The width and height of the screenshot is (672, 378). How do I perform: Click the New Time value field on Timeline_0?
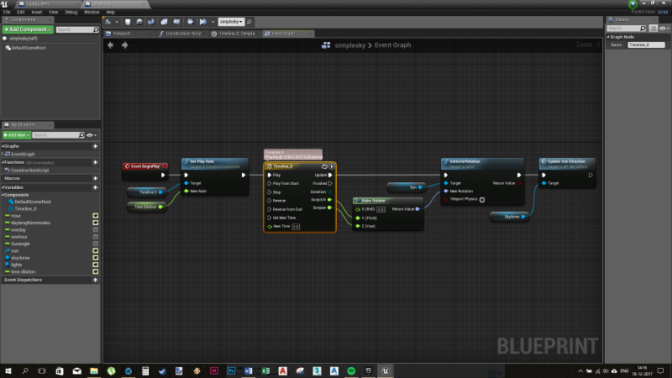(x=296, y=226)
